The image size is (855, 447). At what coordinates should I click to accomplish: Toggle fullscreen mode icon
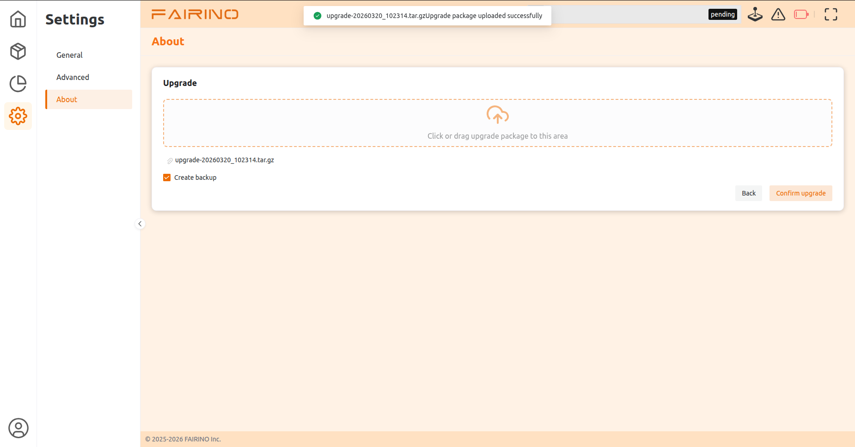click(x=831, y=14)
